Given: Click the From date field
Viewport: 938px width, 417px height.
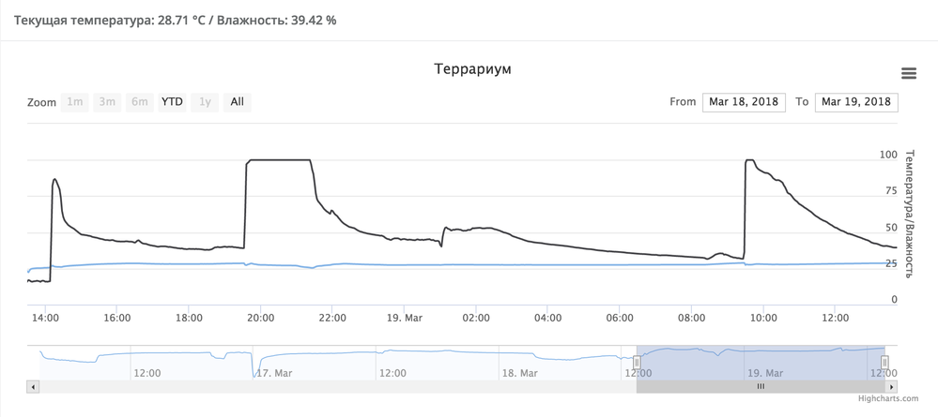Looking at the screenshot, I should point(745,102).
